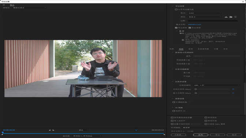Click the blue current timecode at bottom left
The image size is (246, 138).
click(x=9, y=130)
